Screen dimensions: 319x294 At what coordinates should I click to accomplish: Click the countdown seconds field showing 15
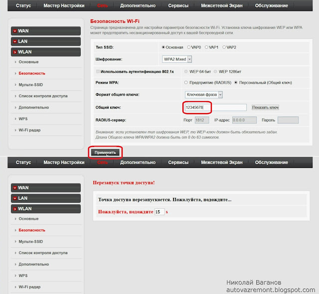tap(159, 212)
